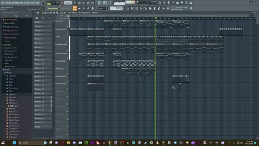This screenshot has width=259, height=146.
Task: Open the orange Playlist view button
Action: coord(75,8)
